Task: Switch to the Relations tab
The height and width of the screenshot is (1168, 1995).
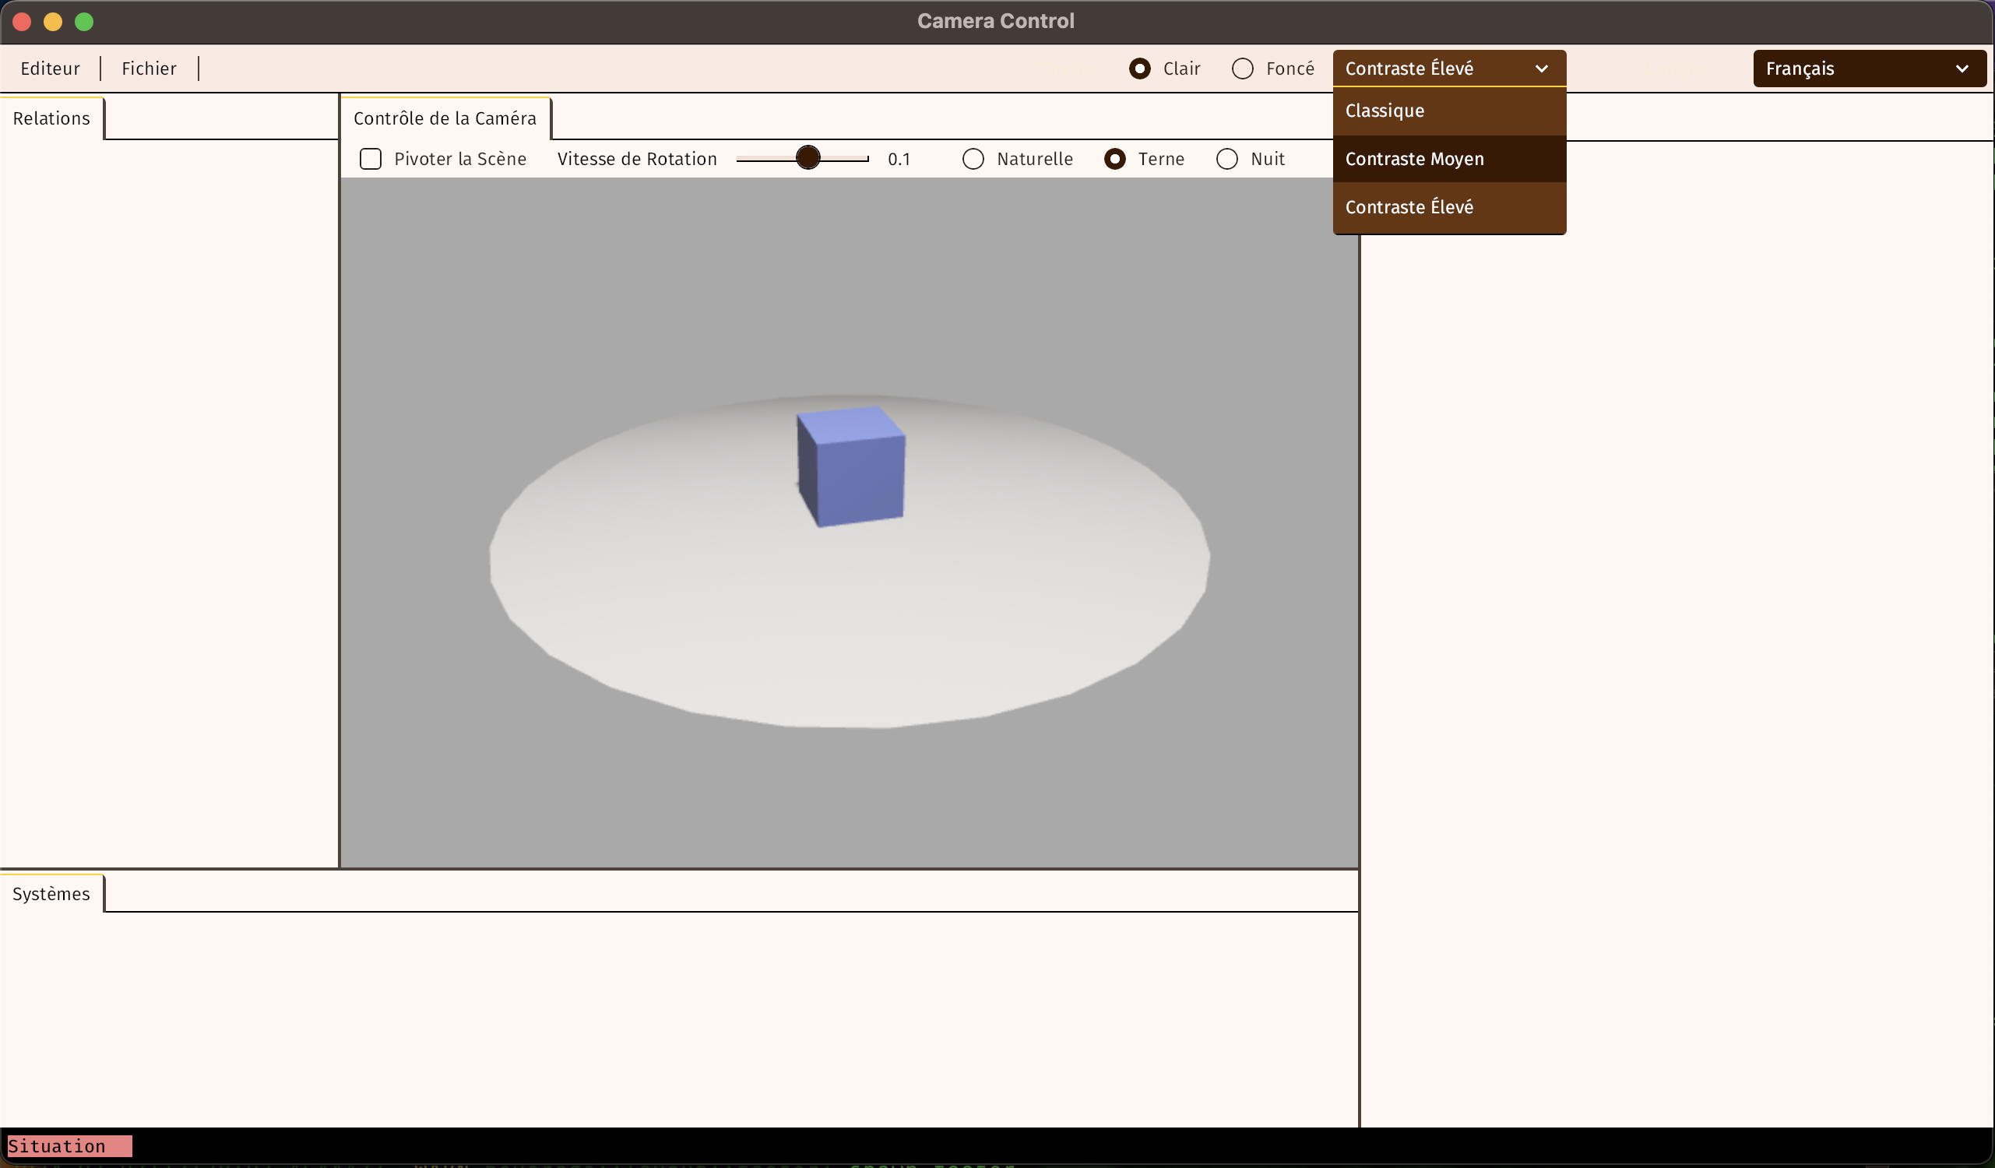Action: tap(51, 119)
